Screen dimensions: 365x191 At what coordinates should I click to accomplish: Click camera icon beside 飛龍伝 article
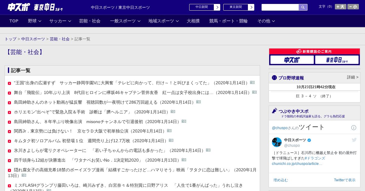[255, 92]
